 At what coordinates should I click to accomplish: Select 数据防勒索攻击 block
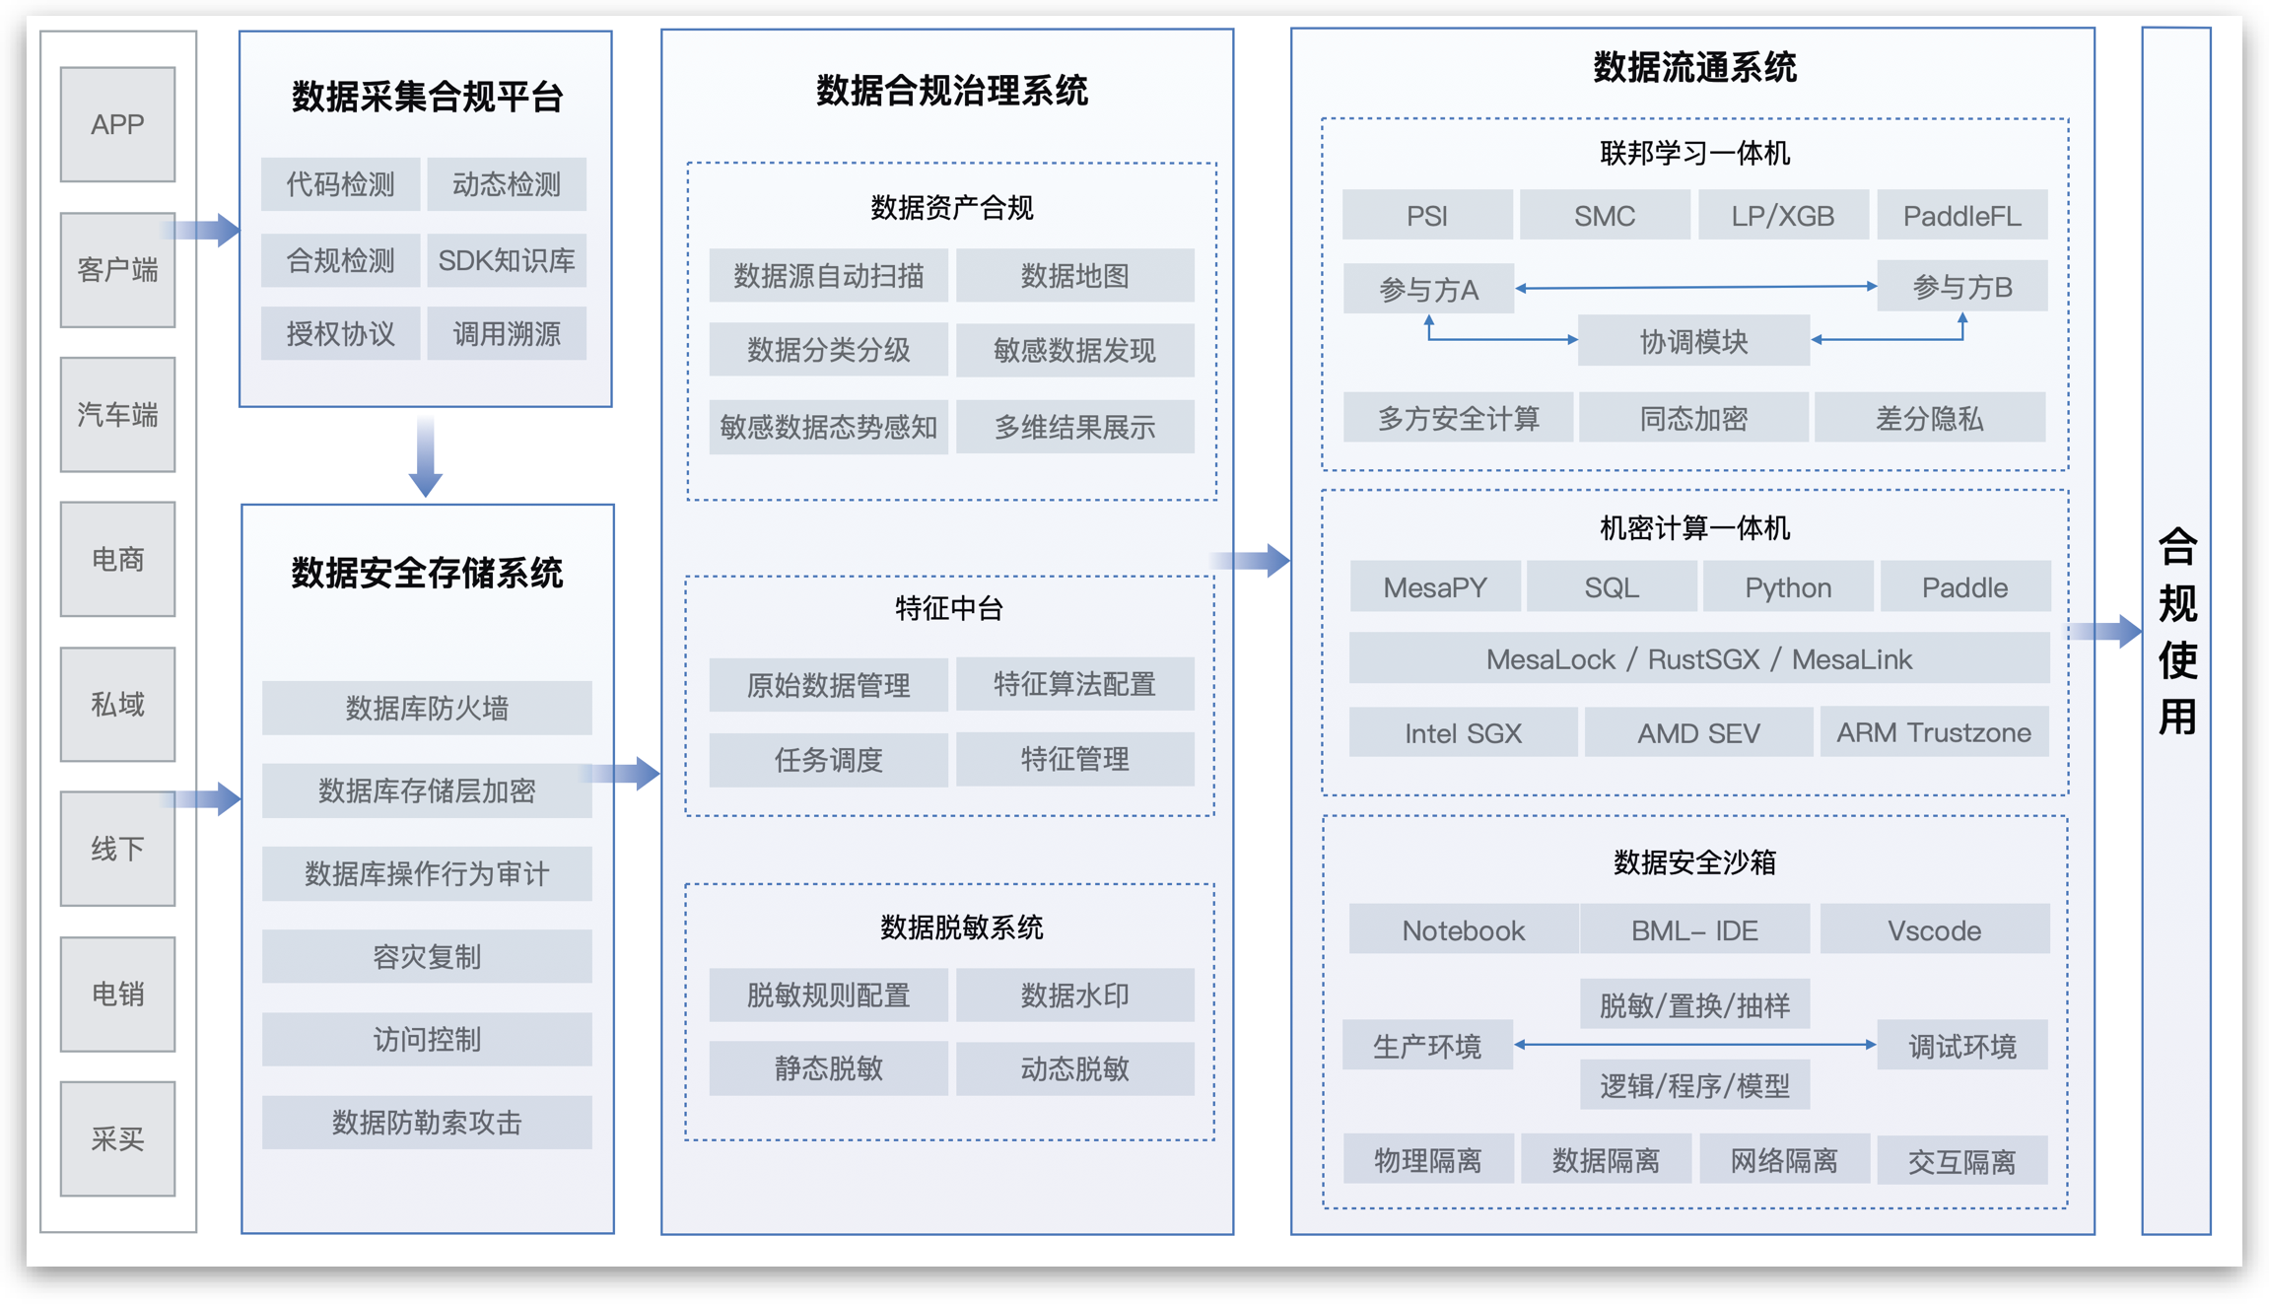(x=427, y=1123)
